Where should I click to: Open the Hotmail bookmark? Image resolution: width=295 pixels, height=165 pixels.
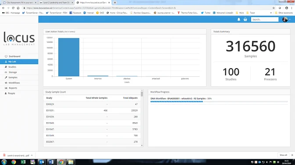[88, 13]
